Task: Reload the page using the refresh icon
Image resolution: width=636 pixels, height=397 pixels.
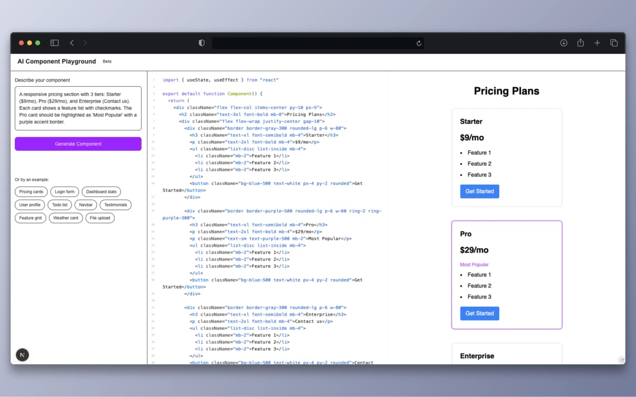Action: (418, 43)
